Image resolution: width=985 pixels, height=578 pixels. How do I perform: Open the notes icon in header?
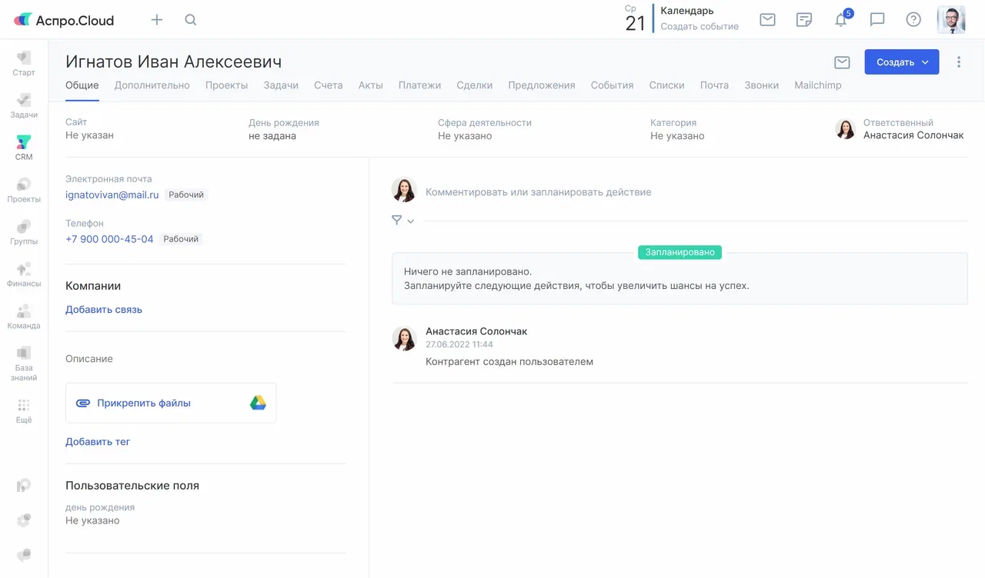[x=804, y=20]
